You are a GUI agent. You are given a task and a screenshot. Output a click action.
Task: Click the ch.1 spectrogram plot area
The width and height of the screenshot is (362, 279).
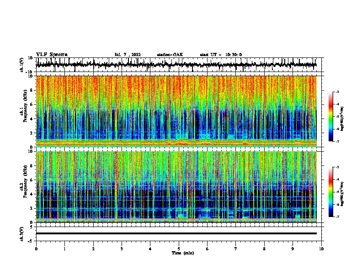[176, 111]
